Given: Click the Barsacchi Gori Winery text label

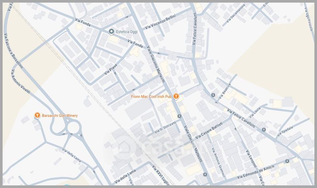Looking at the screenshot, I should (x=60, y=115).
